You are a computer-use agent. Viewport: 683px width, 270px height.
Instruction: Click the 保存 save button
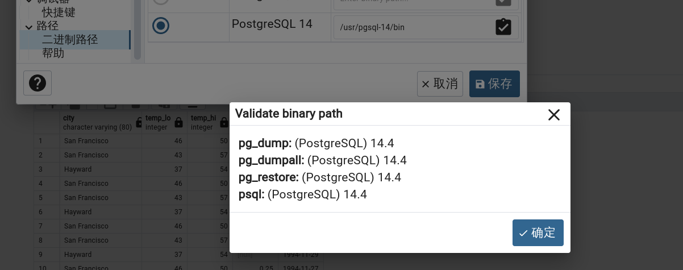pyautogui.click(x=494, y=84)
